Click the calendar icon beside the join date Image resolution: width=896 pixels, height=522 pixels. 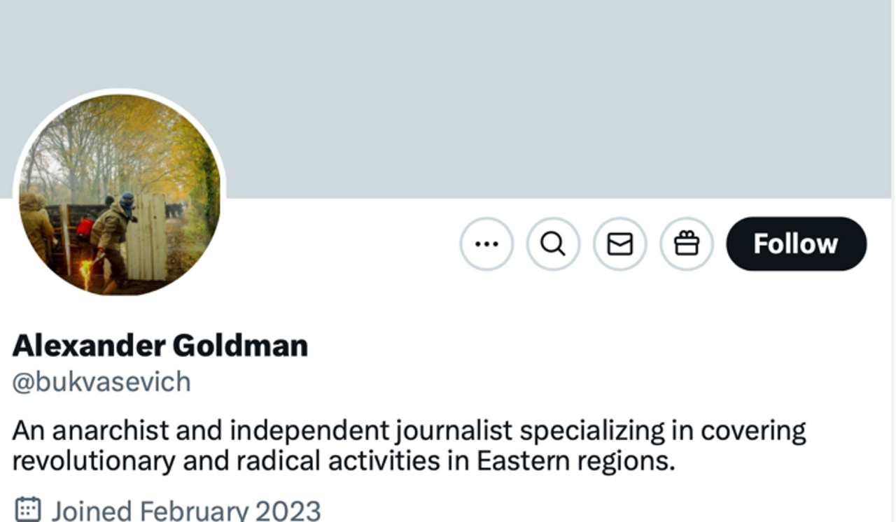[x=28, y=509]
